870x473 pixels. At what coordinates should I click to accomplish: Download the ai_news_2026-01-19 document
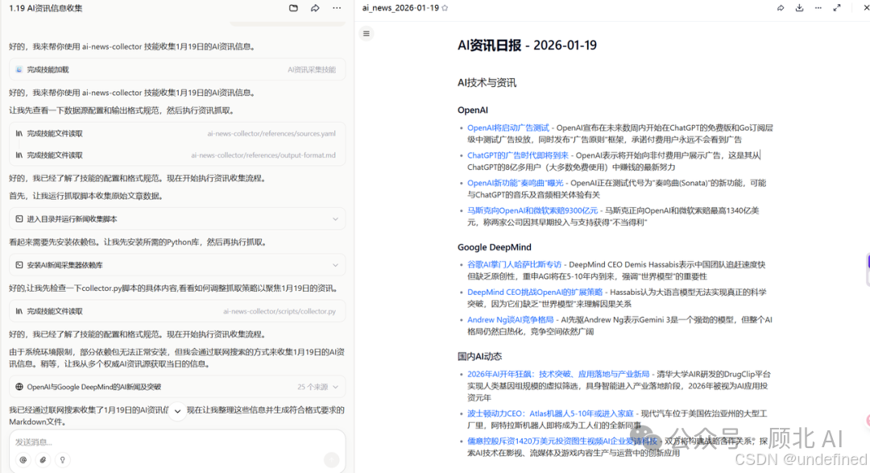(800, 8)
